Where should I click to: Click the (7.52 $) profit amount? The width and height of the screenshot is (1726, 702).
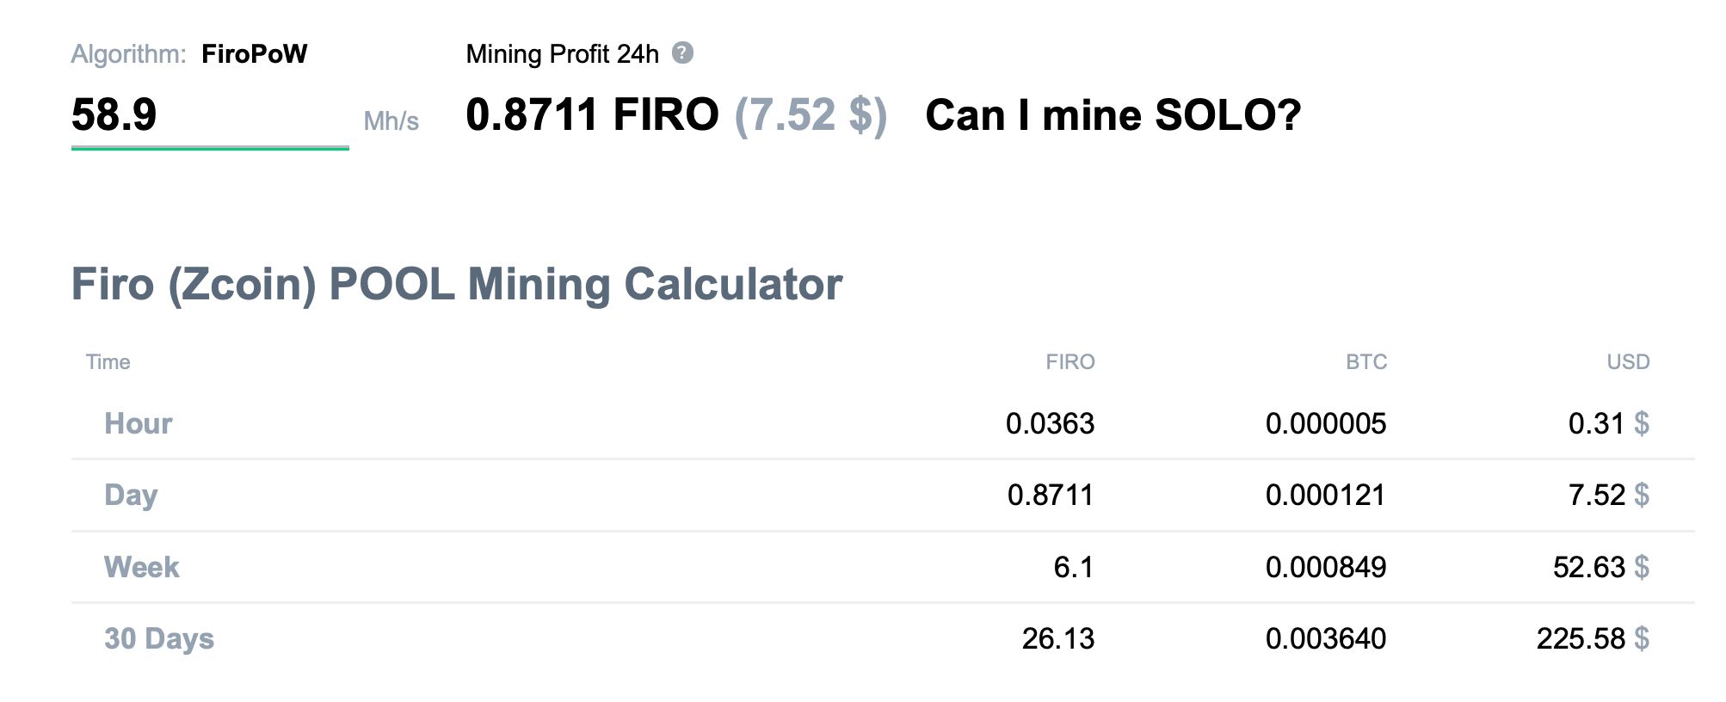[x=810, y=115]
